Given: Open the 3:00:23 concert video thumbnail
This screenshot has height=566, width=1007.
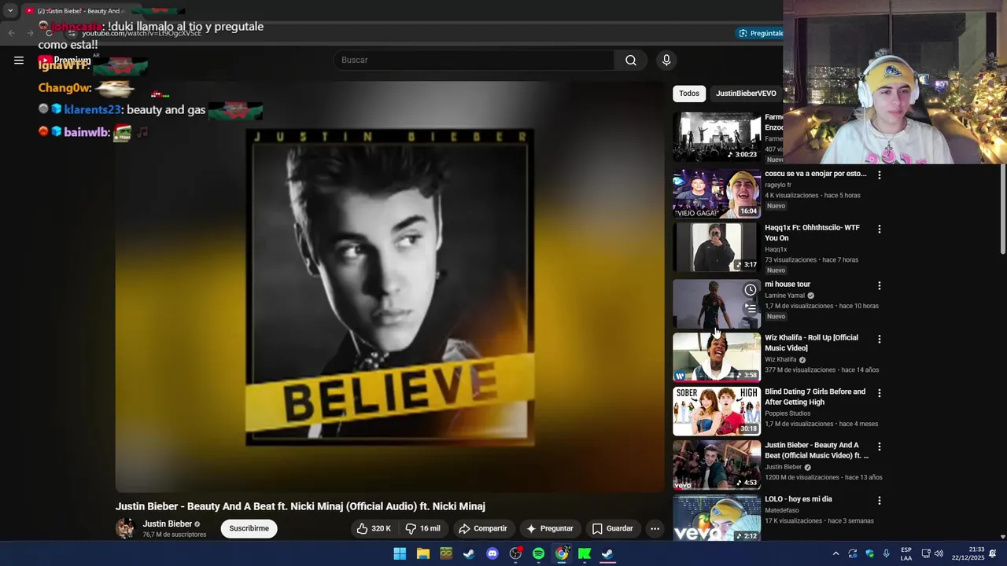Looking at the screenshot, I should coord(717,136).
